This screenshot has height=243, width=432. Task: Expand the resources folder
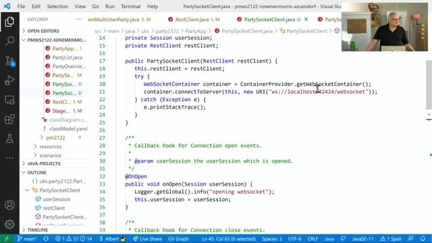pos(51,146)
